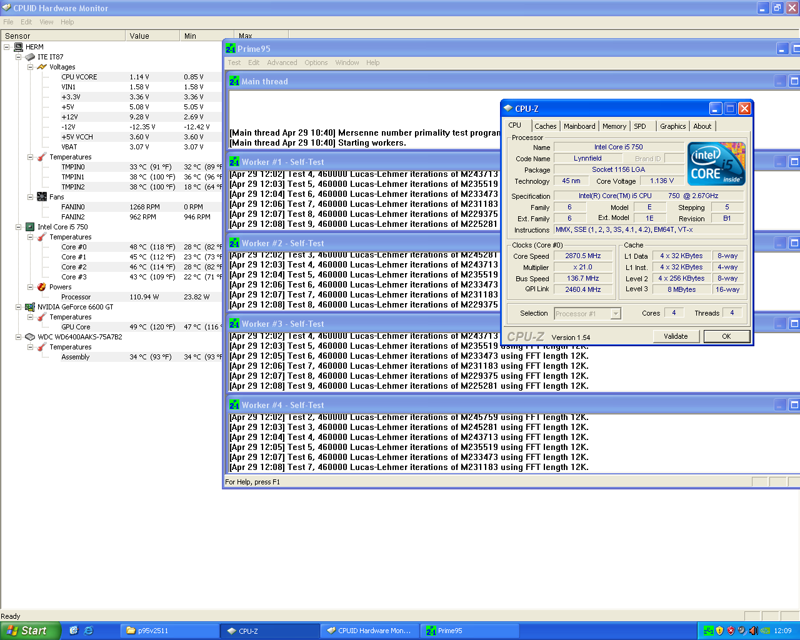
Task: Open the About tab in CPU-Z
Action: point(702,126)
